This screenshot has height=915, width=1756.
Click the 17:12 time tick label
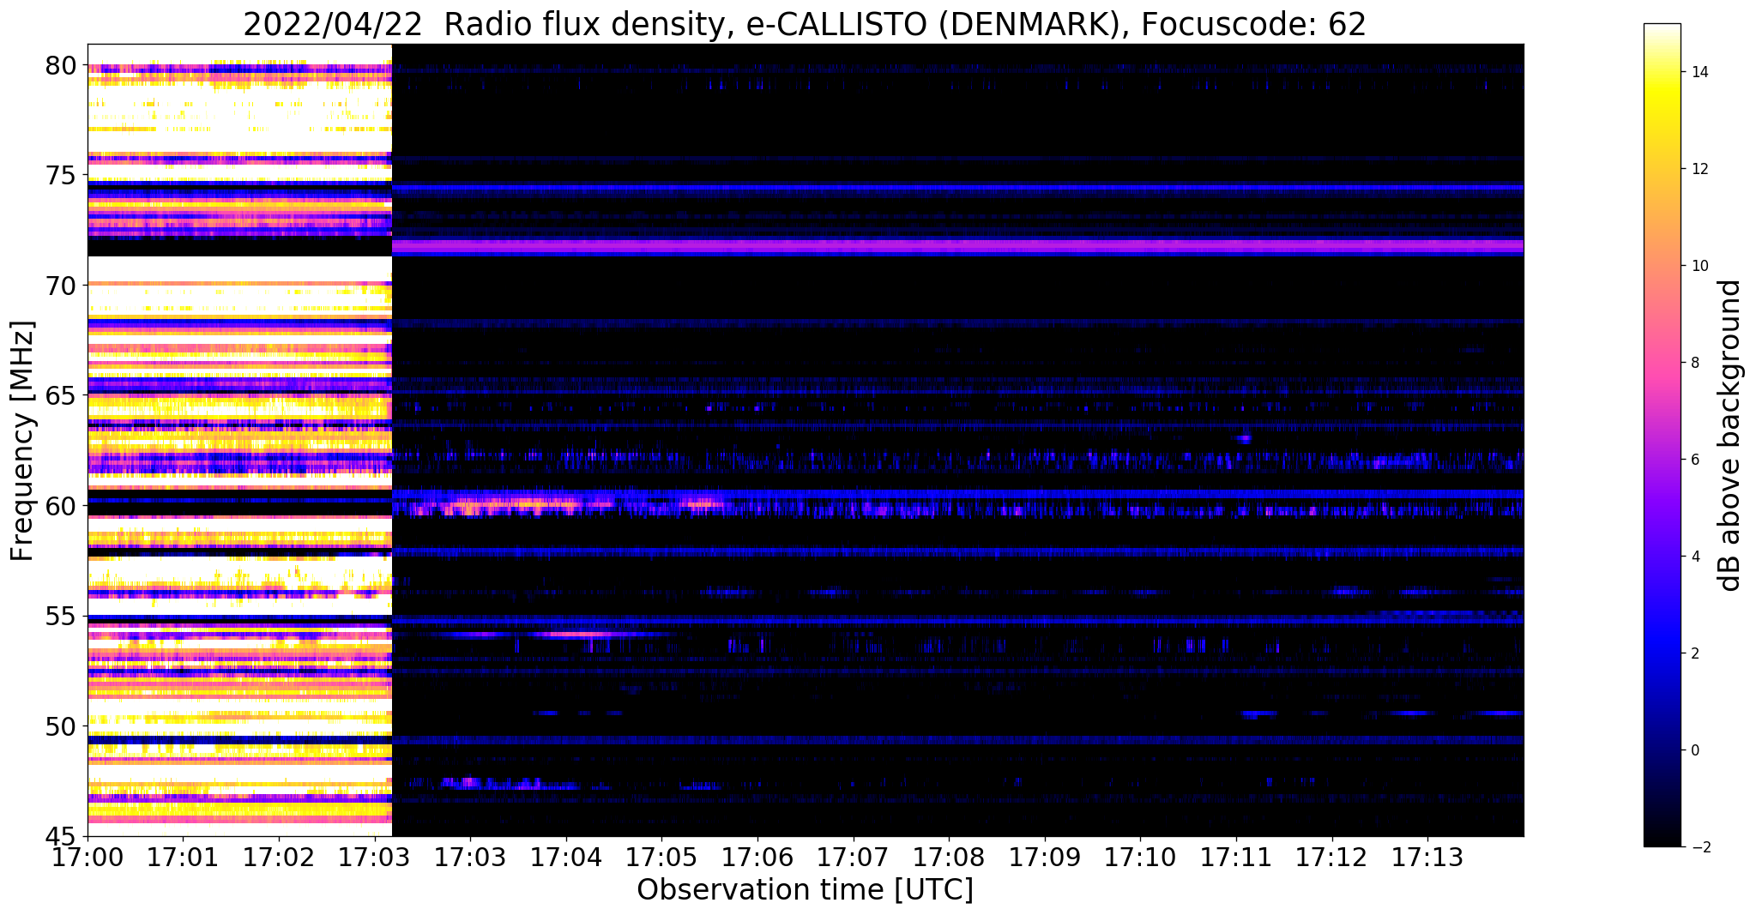(x=1332, y=858)
